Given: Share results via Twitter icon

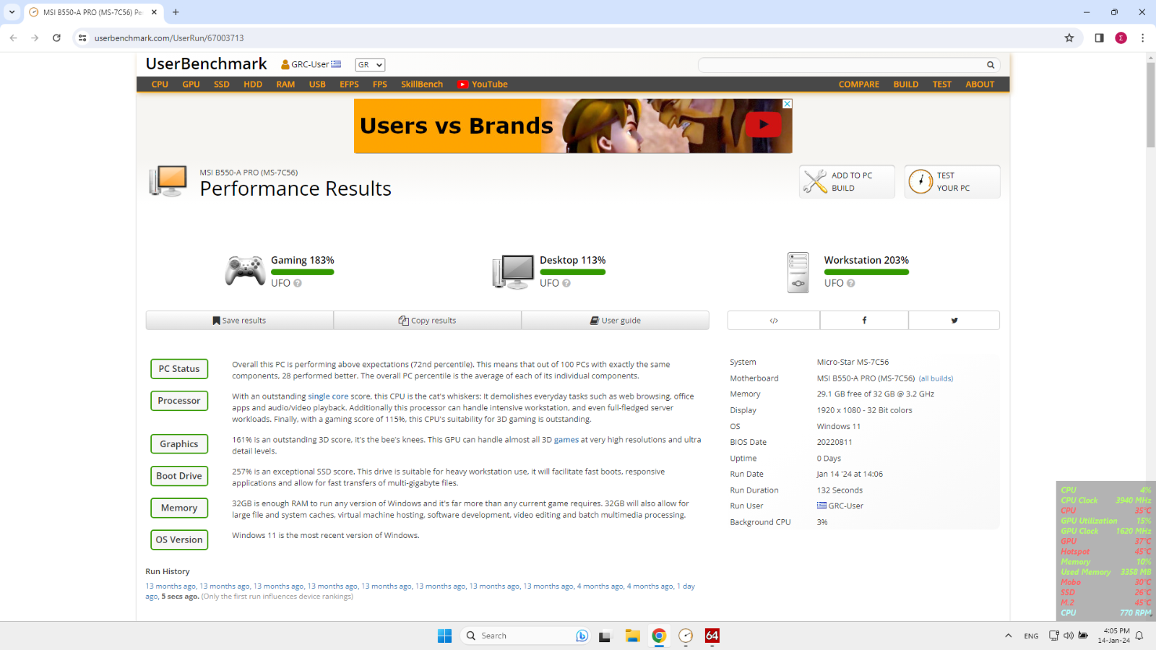Looking at the screenshot, I should (x=954, y=321).
